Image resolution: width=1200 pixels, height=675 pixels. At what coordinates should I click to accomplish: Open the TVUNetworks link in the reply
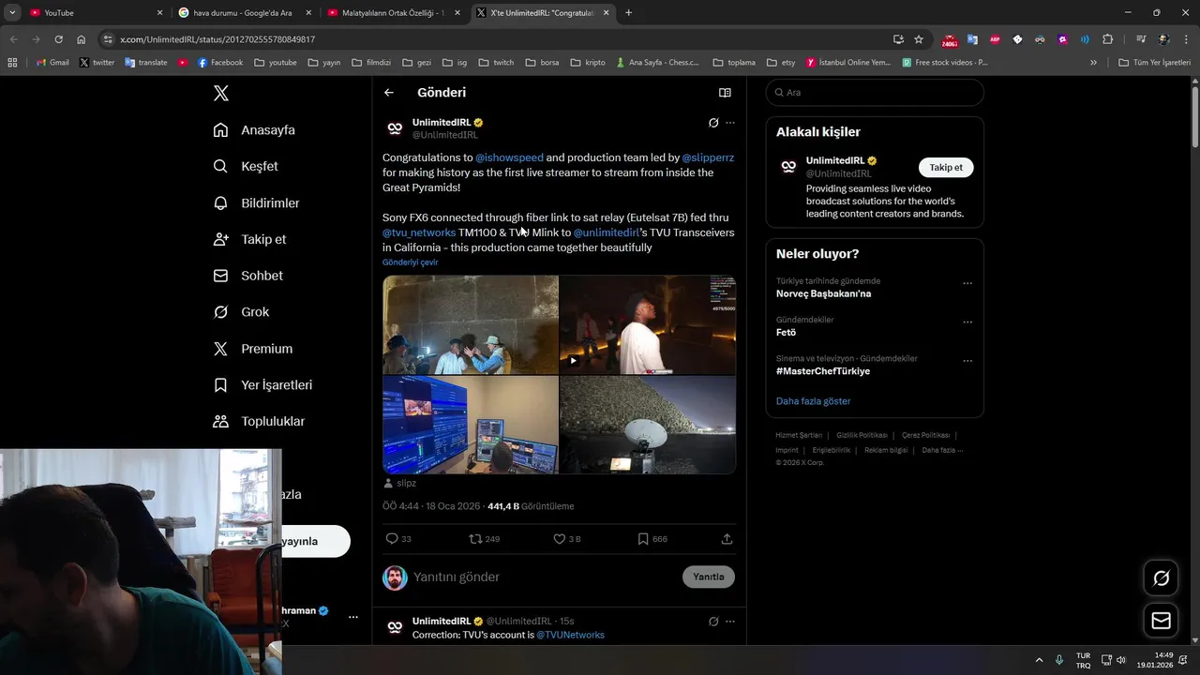[x=570, y=635]
